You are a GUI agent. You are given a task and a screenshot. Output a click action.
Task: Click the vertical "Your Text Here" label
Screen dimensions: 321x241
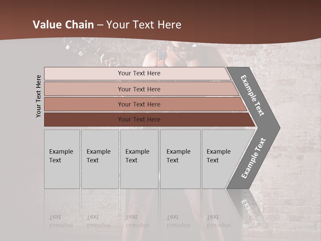(x=38, y=96)
